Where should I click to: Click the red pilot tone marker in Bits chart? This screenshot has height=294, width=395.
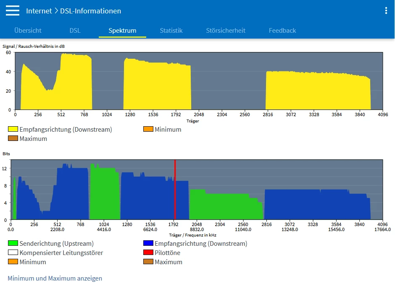pyautogui.click(x=175, y=190)
